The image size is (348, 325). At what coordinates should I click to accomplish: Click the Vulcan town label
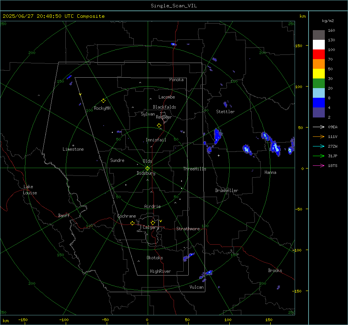[x=196, y=287]
